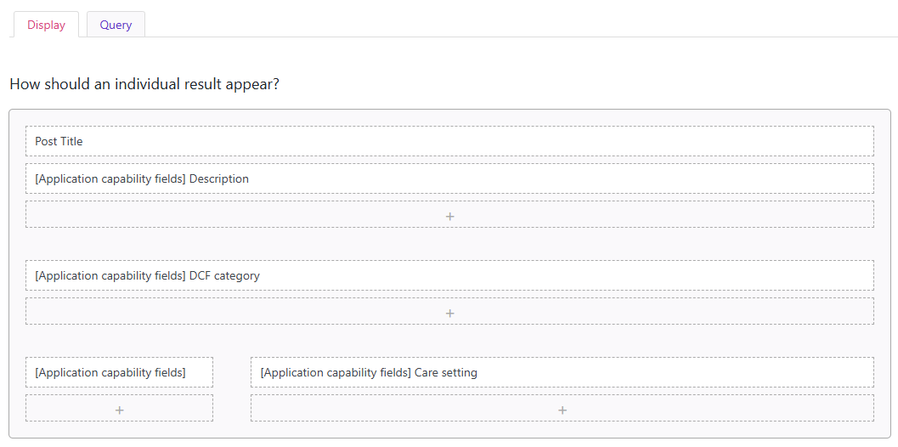Select the DCF category field row
898x447 pixels.
click(449, 275)
